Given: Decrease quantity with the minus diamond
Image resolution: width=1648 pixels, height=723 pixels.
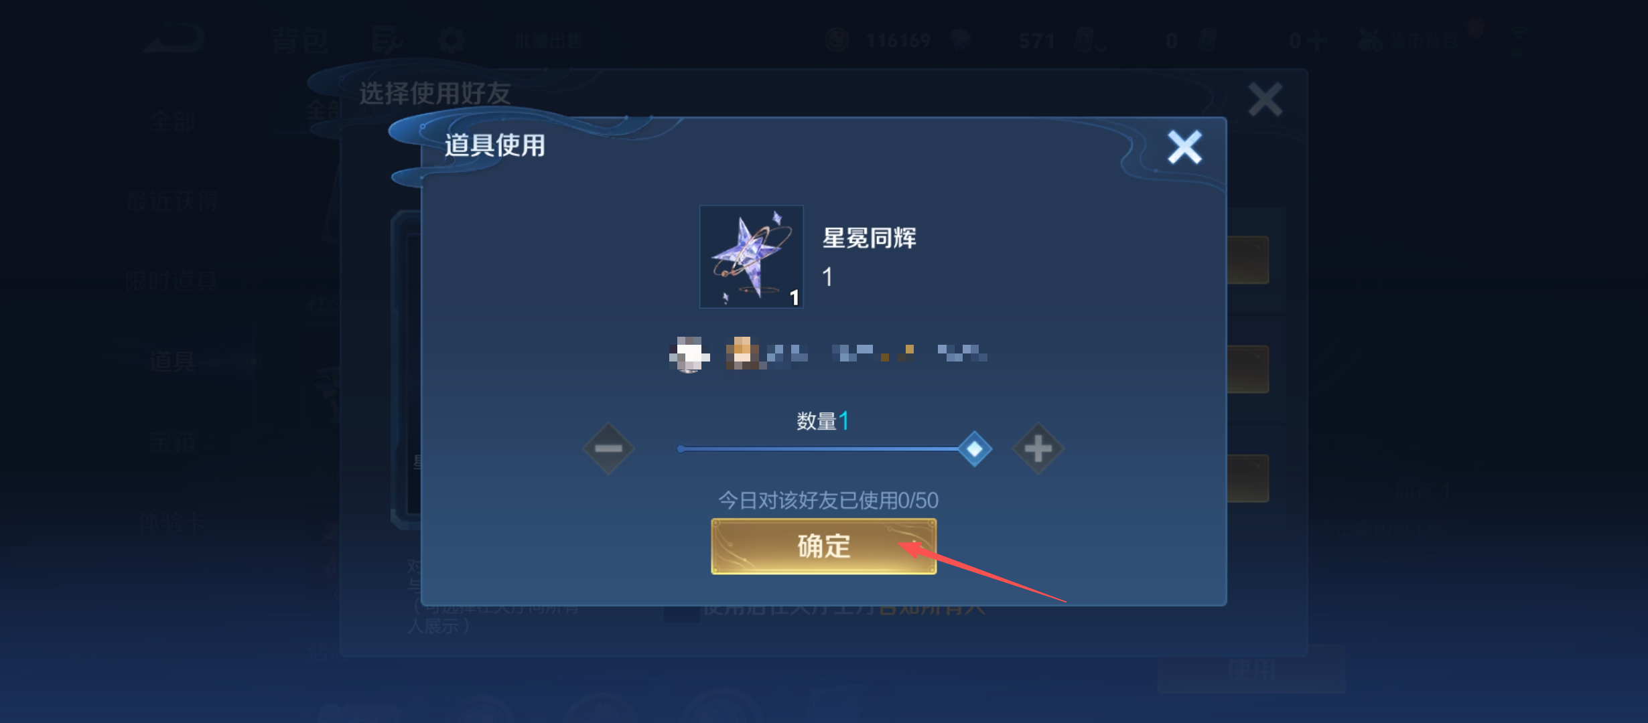Looking at the screenshot, I should pos(608,448).
